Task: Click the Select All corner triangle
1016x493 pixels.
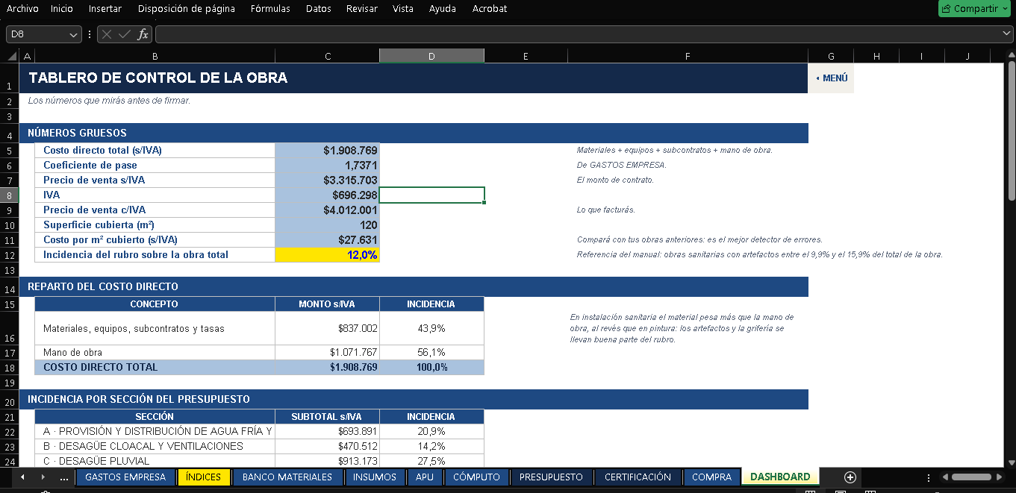Action: 11,56
